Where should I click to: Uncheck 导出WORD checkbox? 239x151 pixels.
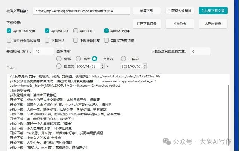click(47, 31)
